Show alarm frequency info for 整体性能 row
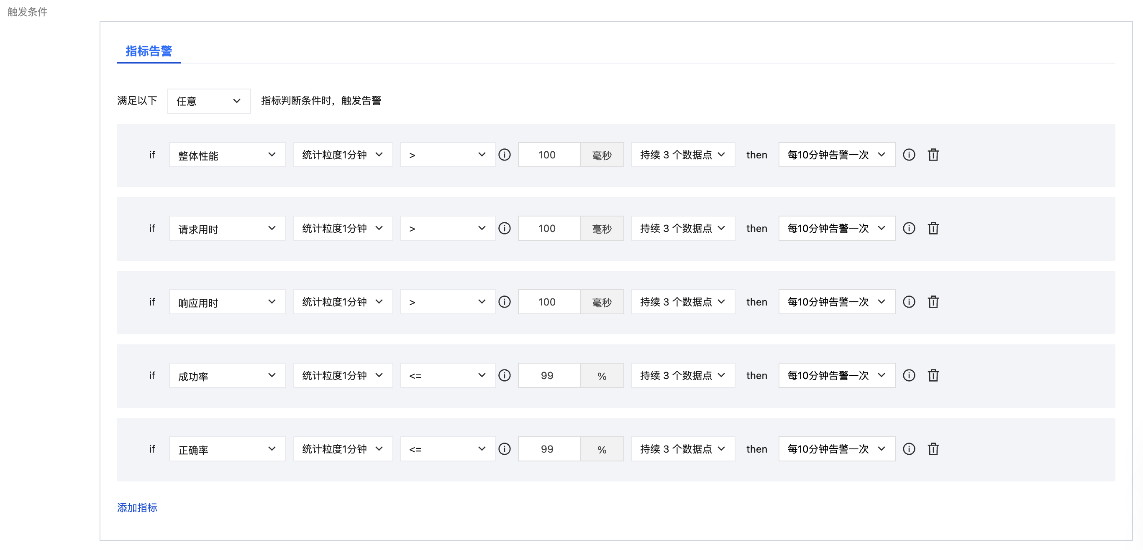1143x550 pixels. pyautogui.click(x=909, y=155)
